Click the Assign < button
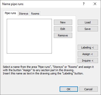The image size is (101, 95). (88, 54)
